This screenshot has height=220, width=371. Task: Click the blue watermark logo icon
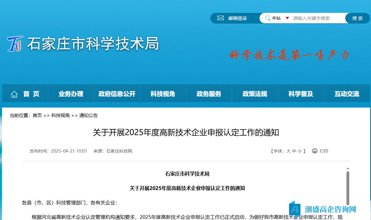coord(295,209)
